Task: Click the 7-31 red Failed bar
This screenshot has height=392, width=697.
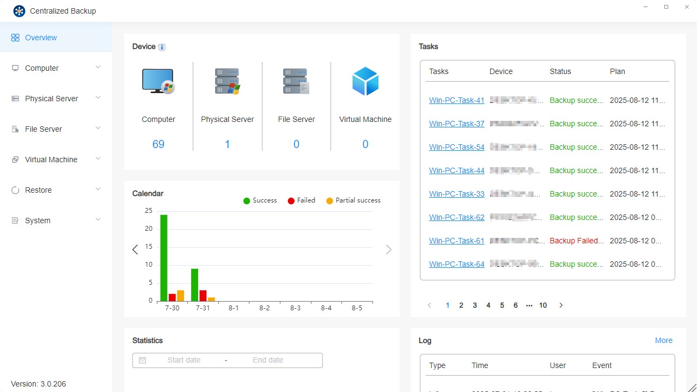Action: pyautogui.click(x=203, y=296)
